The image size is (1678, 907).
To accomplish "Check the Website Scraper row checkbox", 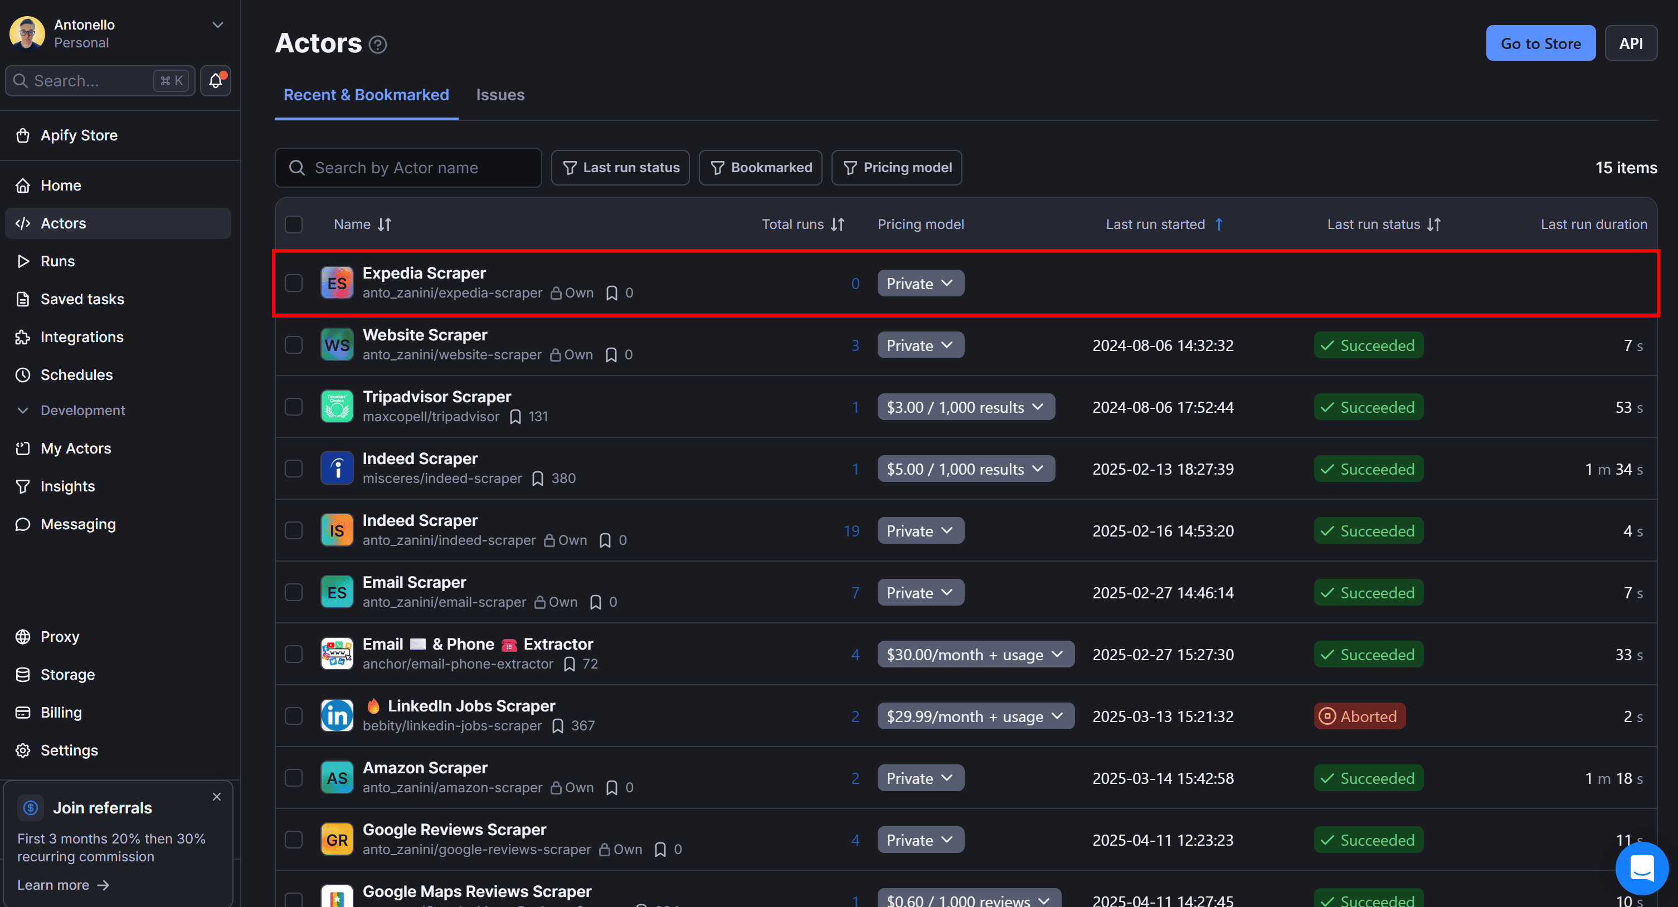I will coord(294,345).
